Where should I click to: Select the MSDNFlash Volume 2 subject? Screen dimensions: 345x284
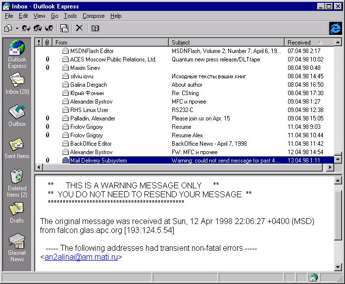226,51
